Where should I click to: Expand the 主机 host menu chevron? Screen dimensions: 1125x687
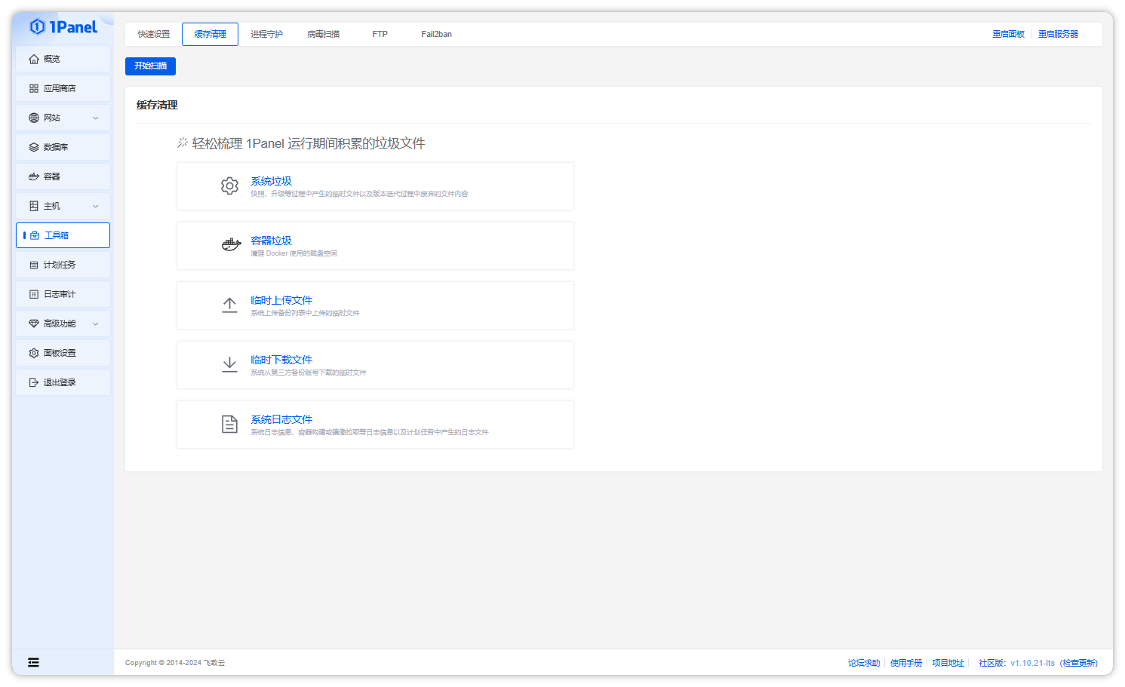(x=95, y=205)
